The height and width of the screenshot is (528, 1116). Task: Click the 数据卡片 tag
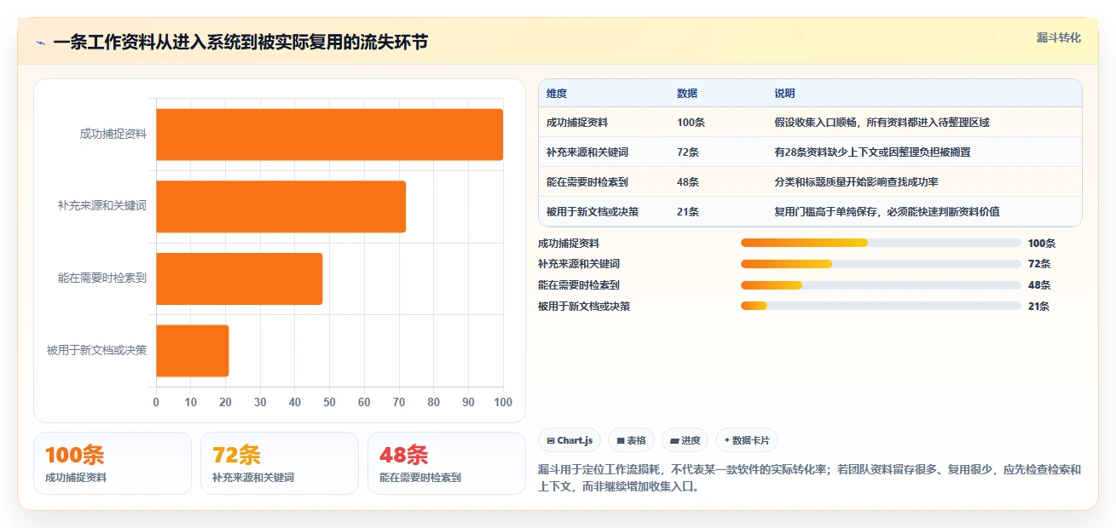747,440
